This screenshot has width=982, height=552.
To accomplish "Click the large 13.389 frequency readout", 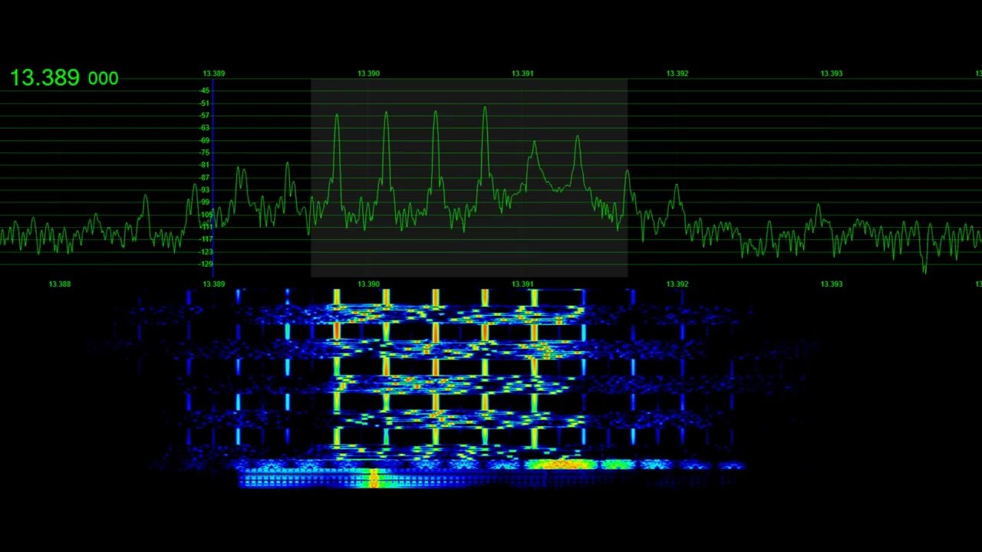I will (44, 77).
